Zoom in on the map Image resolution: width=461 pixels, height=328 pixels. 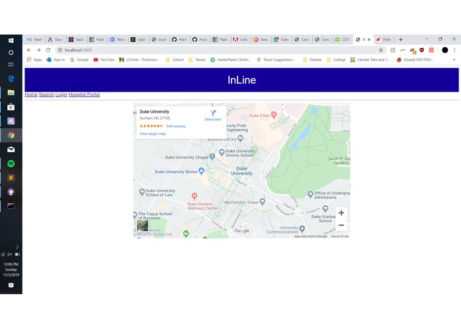(341, 212)
